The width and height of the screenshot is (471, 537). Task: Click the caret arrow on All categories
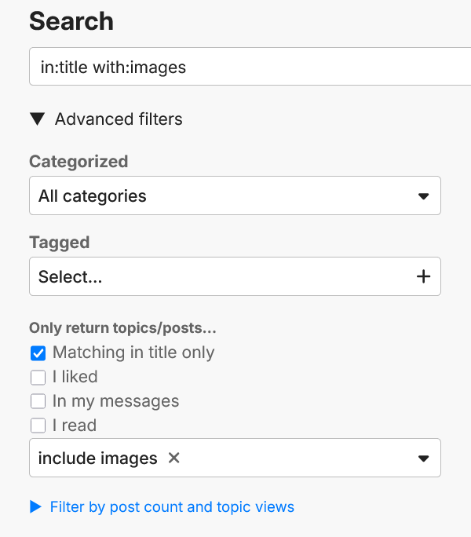click(423, 195)
